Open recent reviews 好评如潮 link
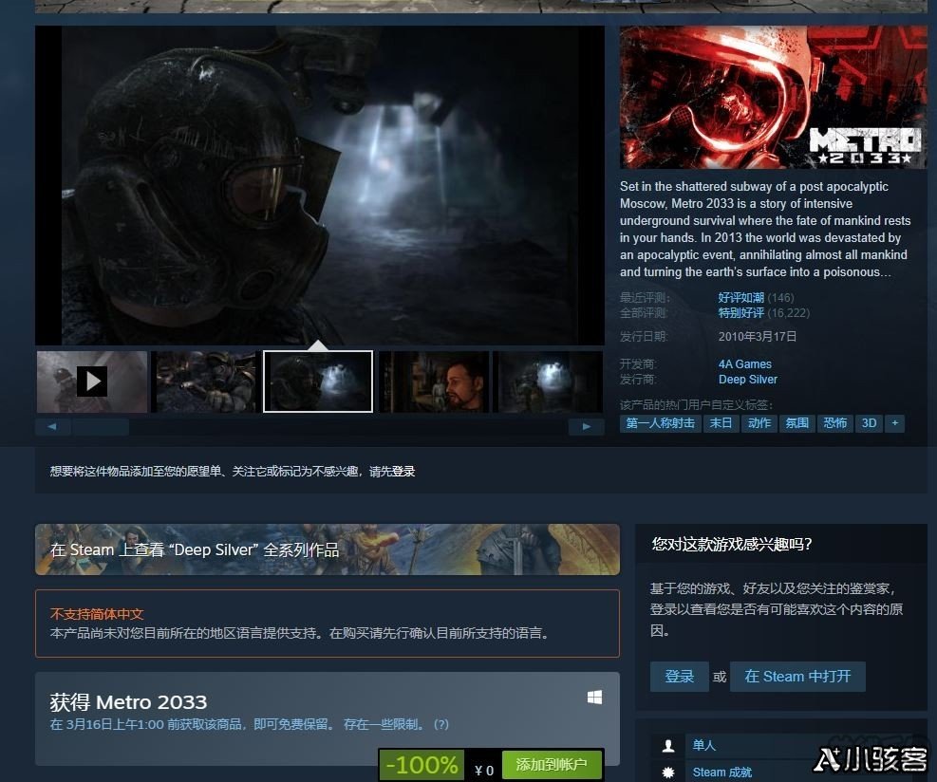937x782 pixels. [741, 297]
